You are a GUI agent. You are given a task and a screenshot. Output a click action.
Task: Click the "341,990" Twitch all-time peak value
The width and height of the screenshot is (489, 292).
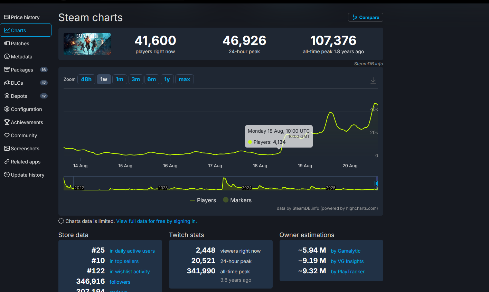pos(201,271)
